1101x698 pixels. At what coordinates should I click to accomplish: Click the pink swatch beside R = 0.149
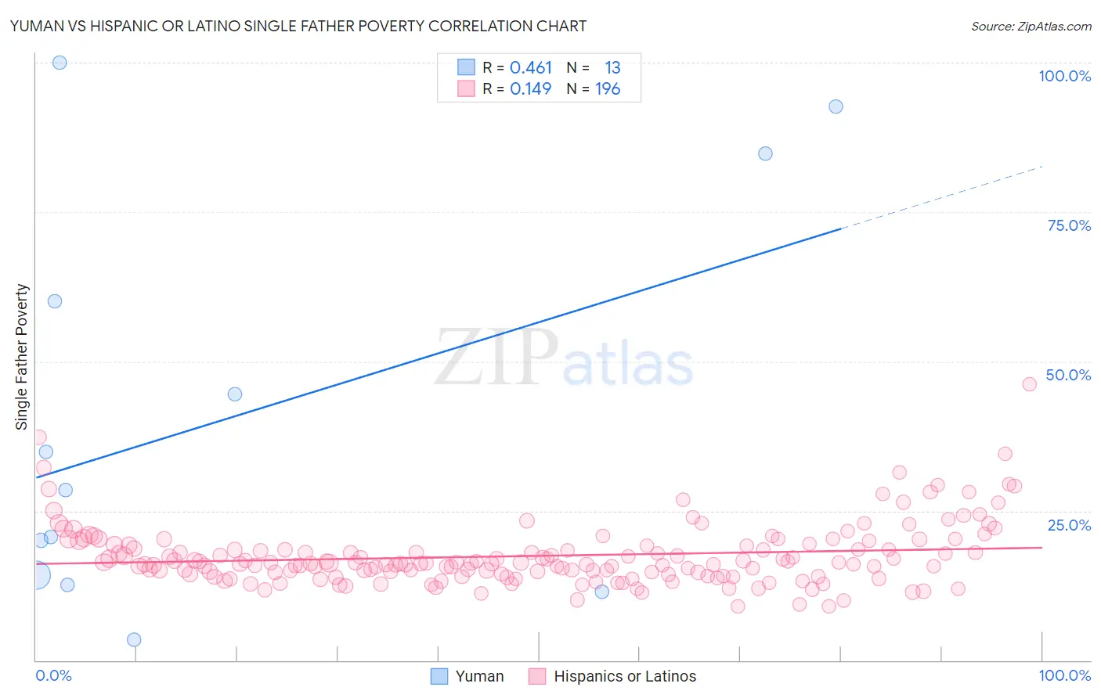pyautogui.click(x=467, y=88)
